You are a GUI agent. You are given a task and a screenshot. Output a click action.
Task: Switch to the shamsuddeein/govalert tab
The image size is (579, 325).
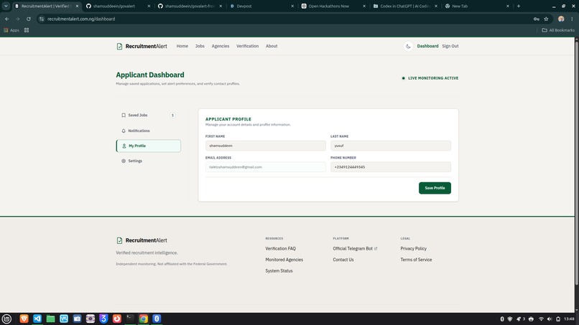117,6
